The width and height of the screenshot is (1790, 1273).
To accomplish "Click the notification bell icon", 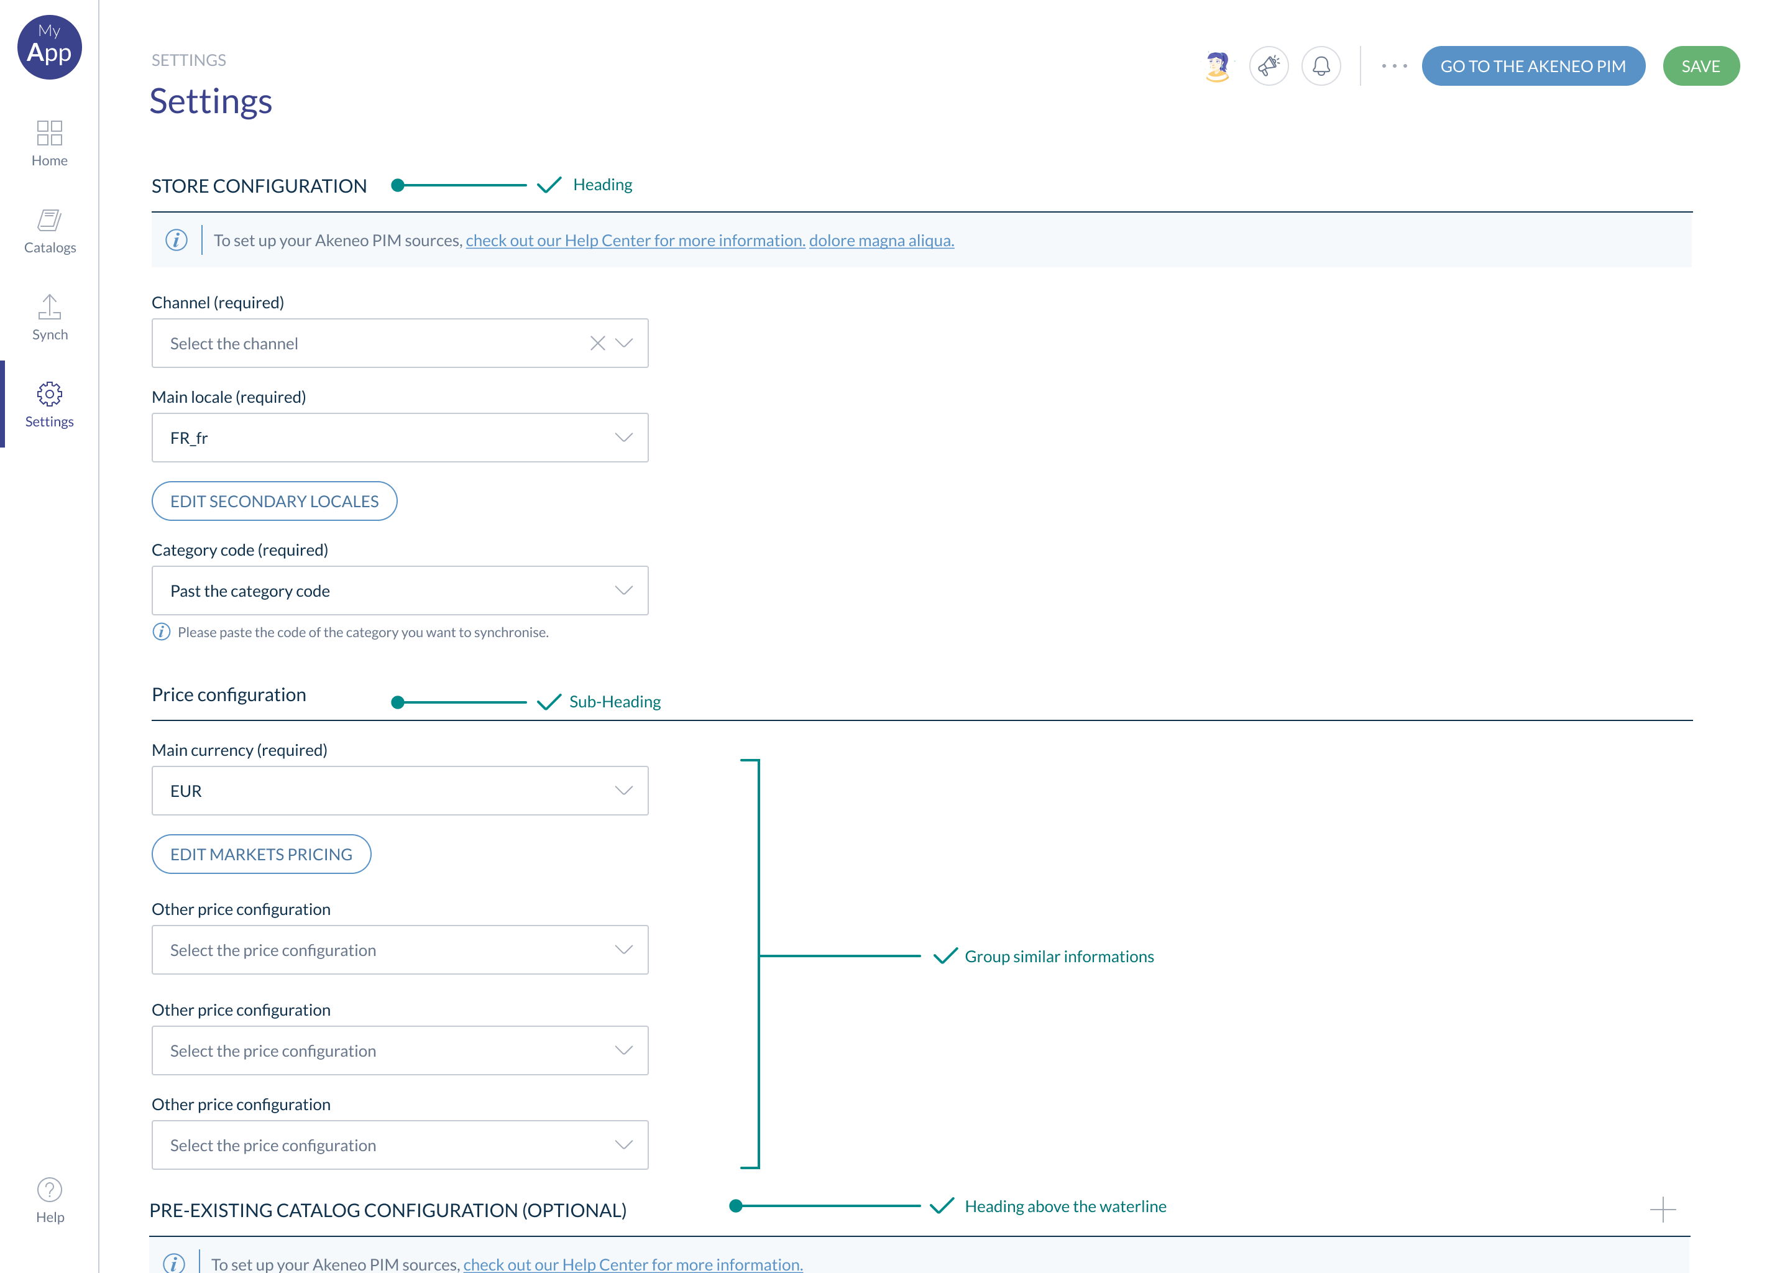I will (1322, 65).
